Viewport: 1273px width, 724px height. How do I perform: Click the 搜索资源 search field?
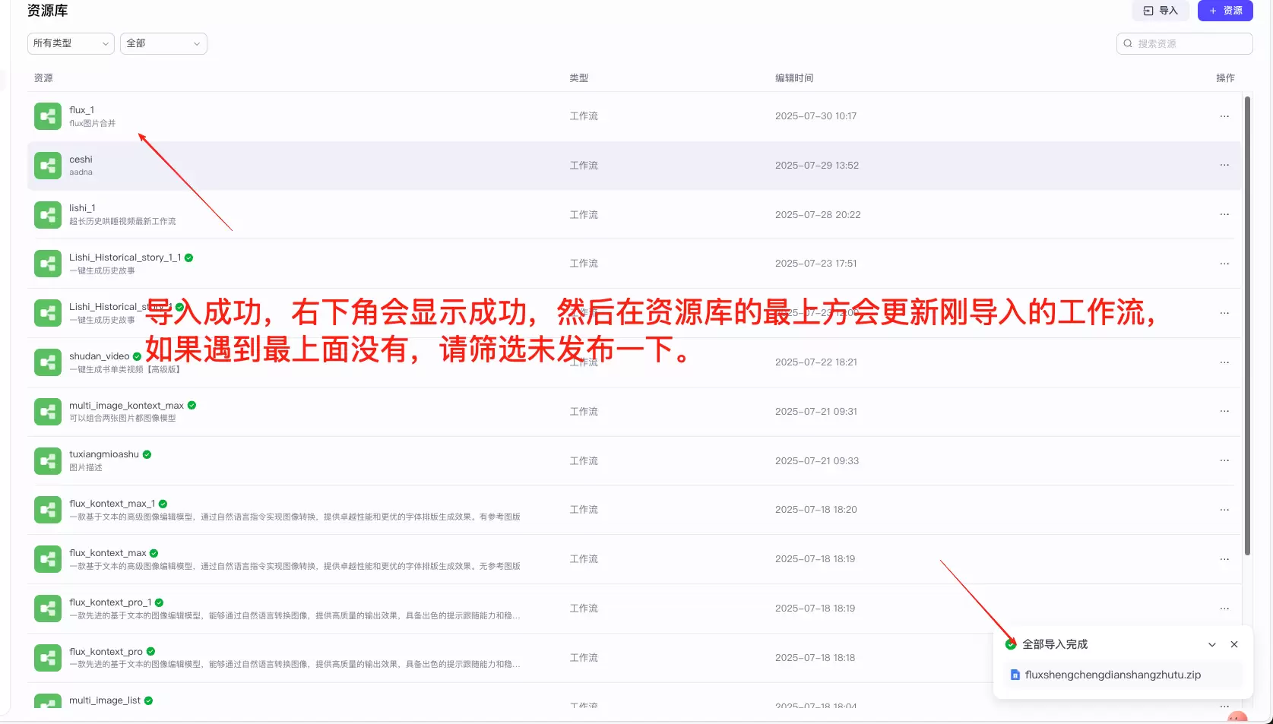(x=1189, y=43)
